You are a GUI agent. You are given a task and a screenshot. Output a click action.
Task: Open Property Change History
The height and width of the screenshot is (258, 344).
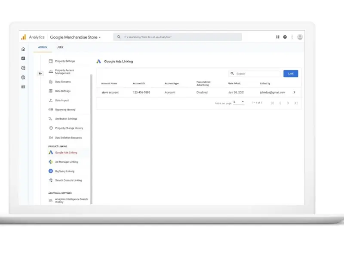click(x=69, y=128)
